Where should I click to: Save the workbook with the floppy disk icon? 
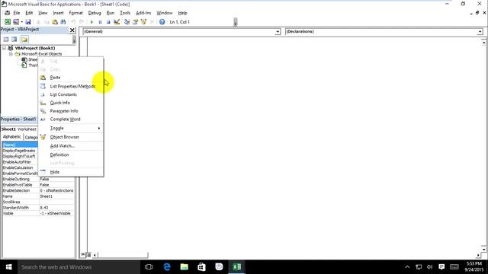[x=28, y=22]
